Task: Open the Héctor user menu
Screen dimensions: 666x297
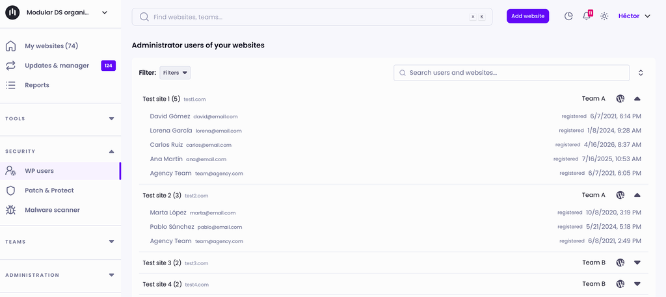Action: pyautogui.click(x=635, y=16)
